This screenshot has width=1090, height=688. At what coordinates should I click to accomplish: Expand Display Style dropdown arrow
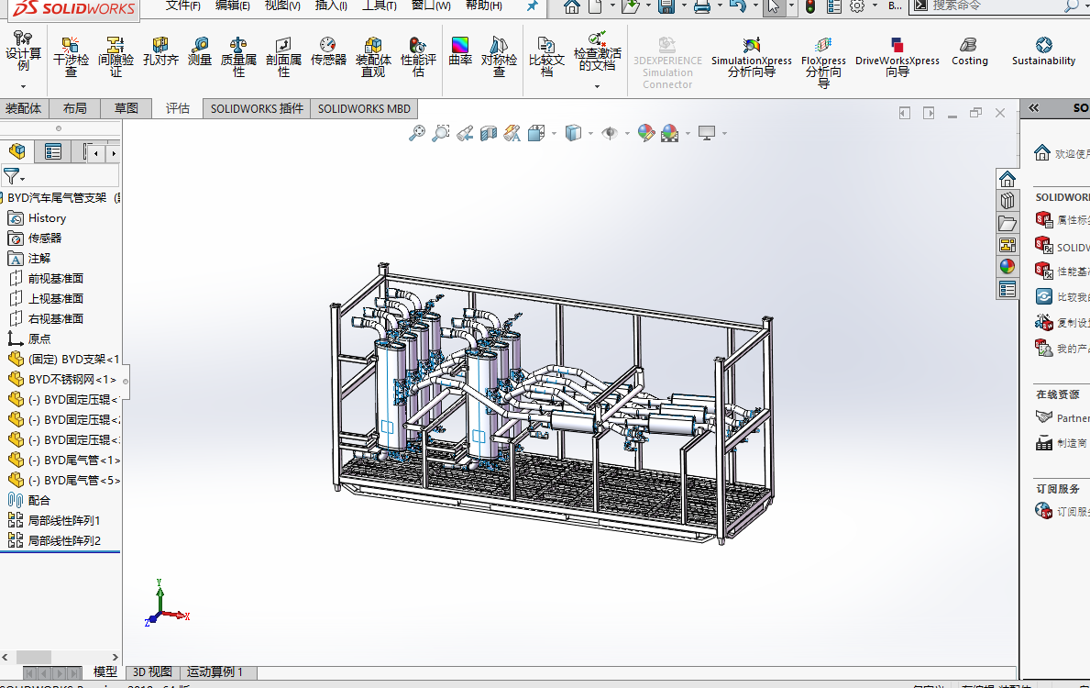click(591, 134)
